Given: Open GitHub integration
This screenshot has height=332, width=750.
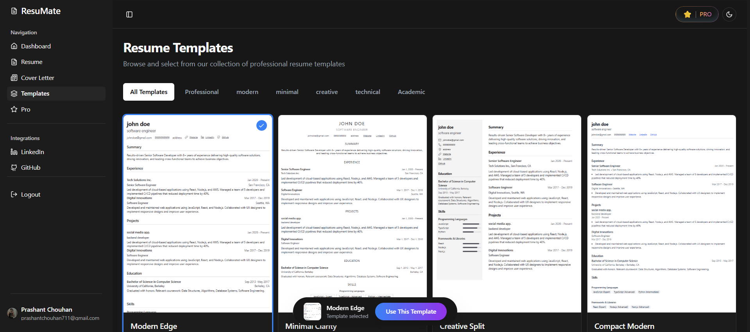Looking at the screenshot, I should click(56, 168).
